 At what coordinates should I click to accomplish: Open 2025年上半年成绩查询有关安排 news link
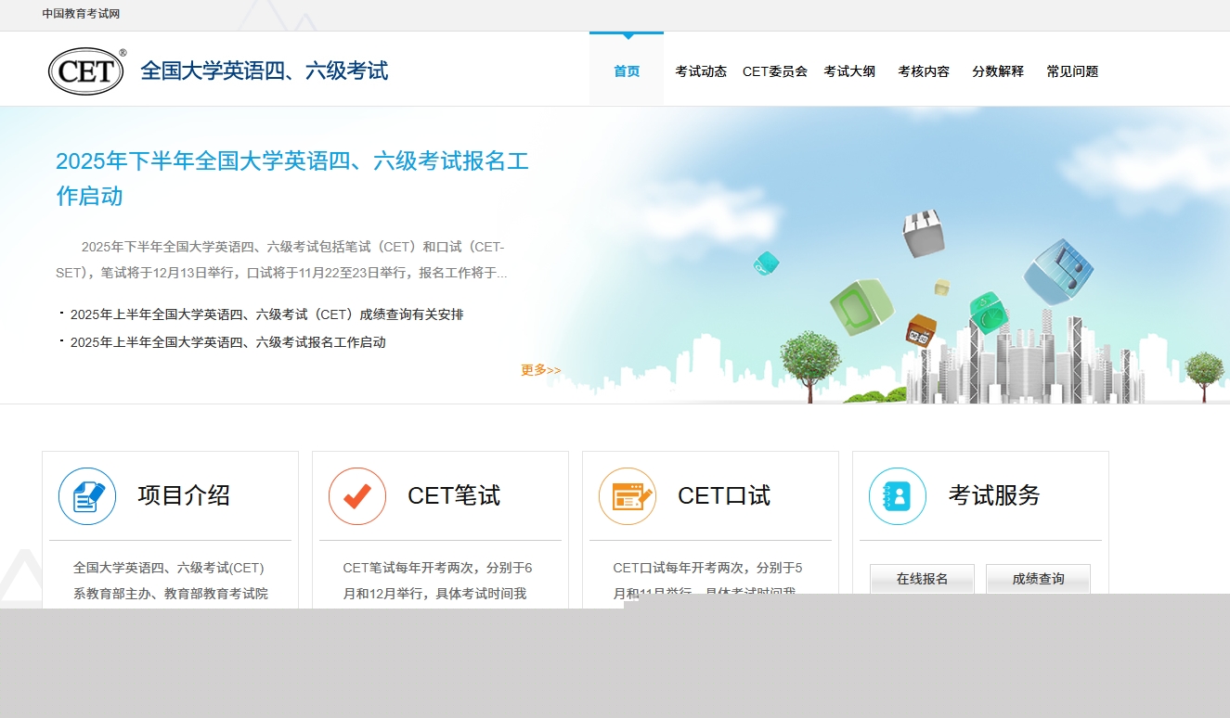[266, 314]
